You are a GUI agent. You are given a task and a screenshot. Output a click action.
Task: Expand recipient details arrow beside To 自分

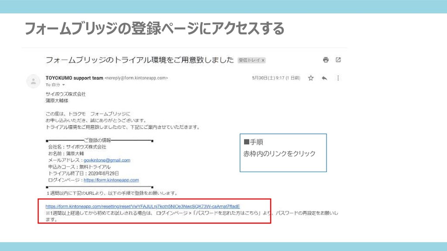coord(64,85)
